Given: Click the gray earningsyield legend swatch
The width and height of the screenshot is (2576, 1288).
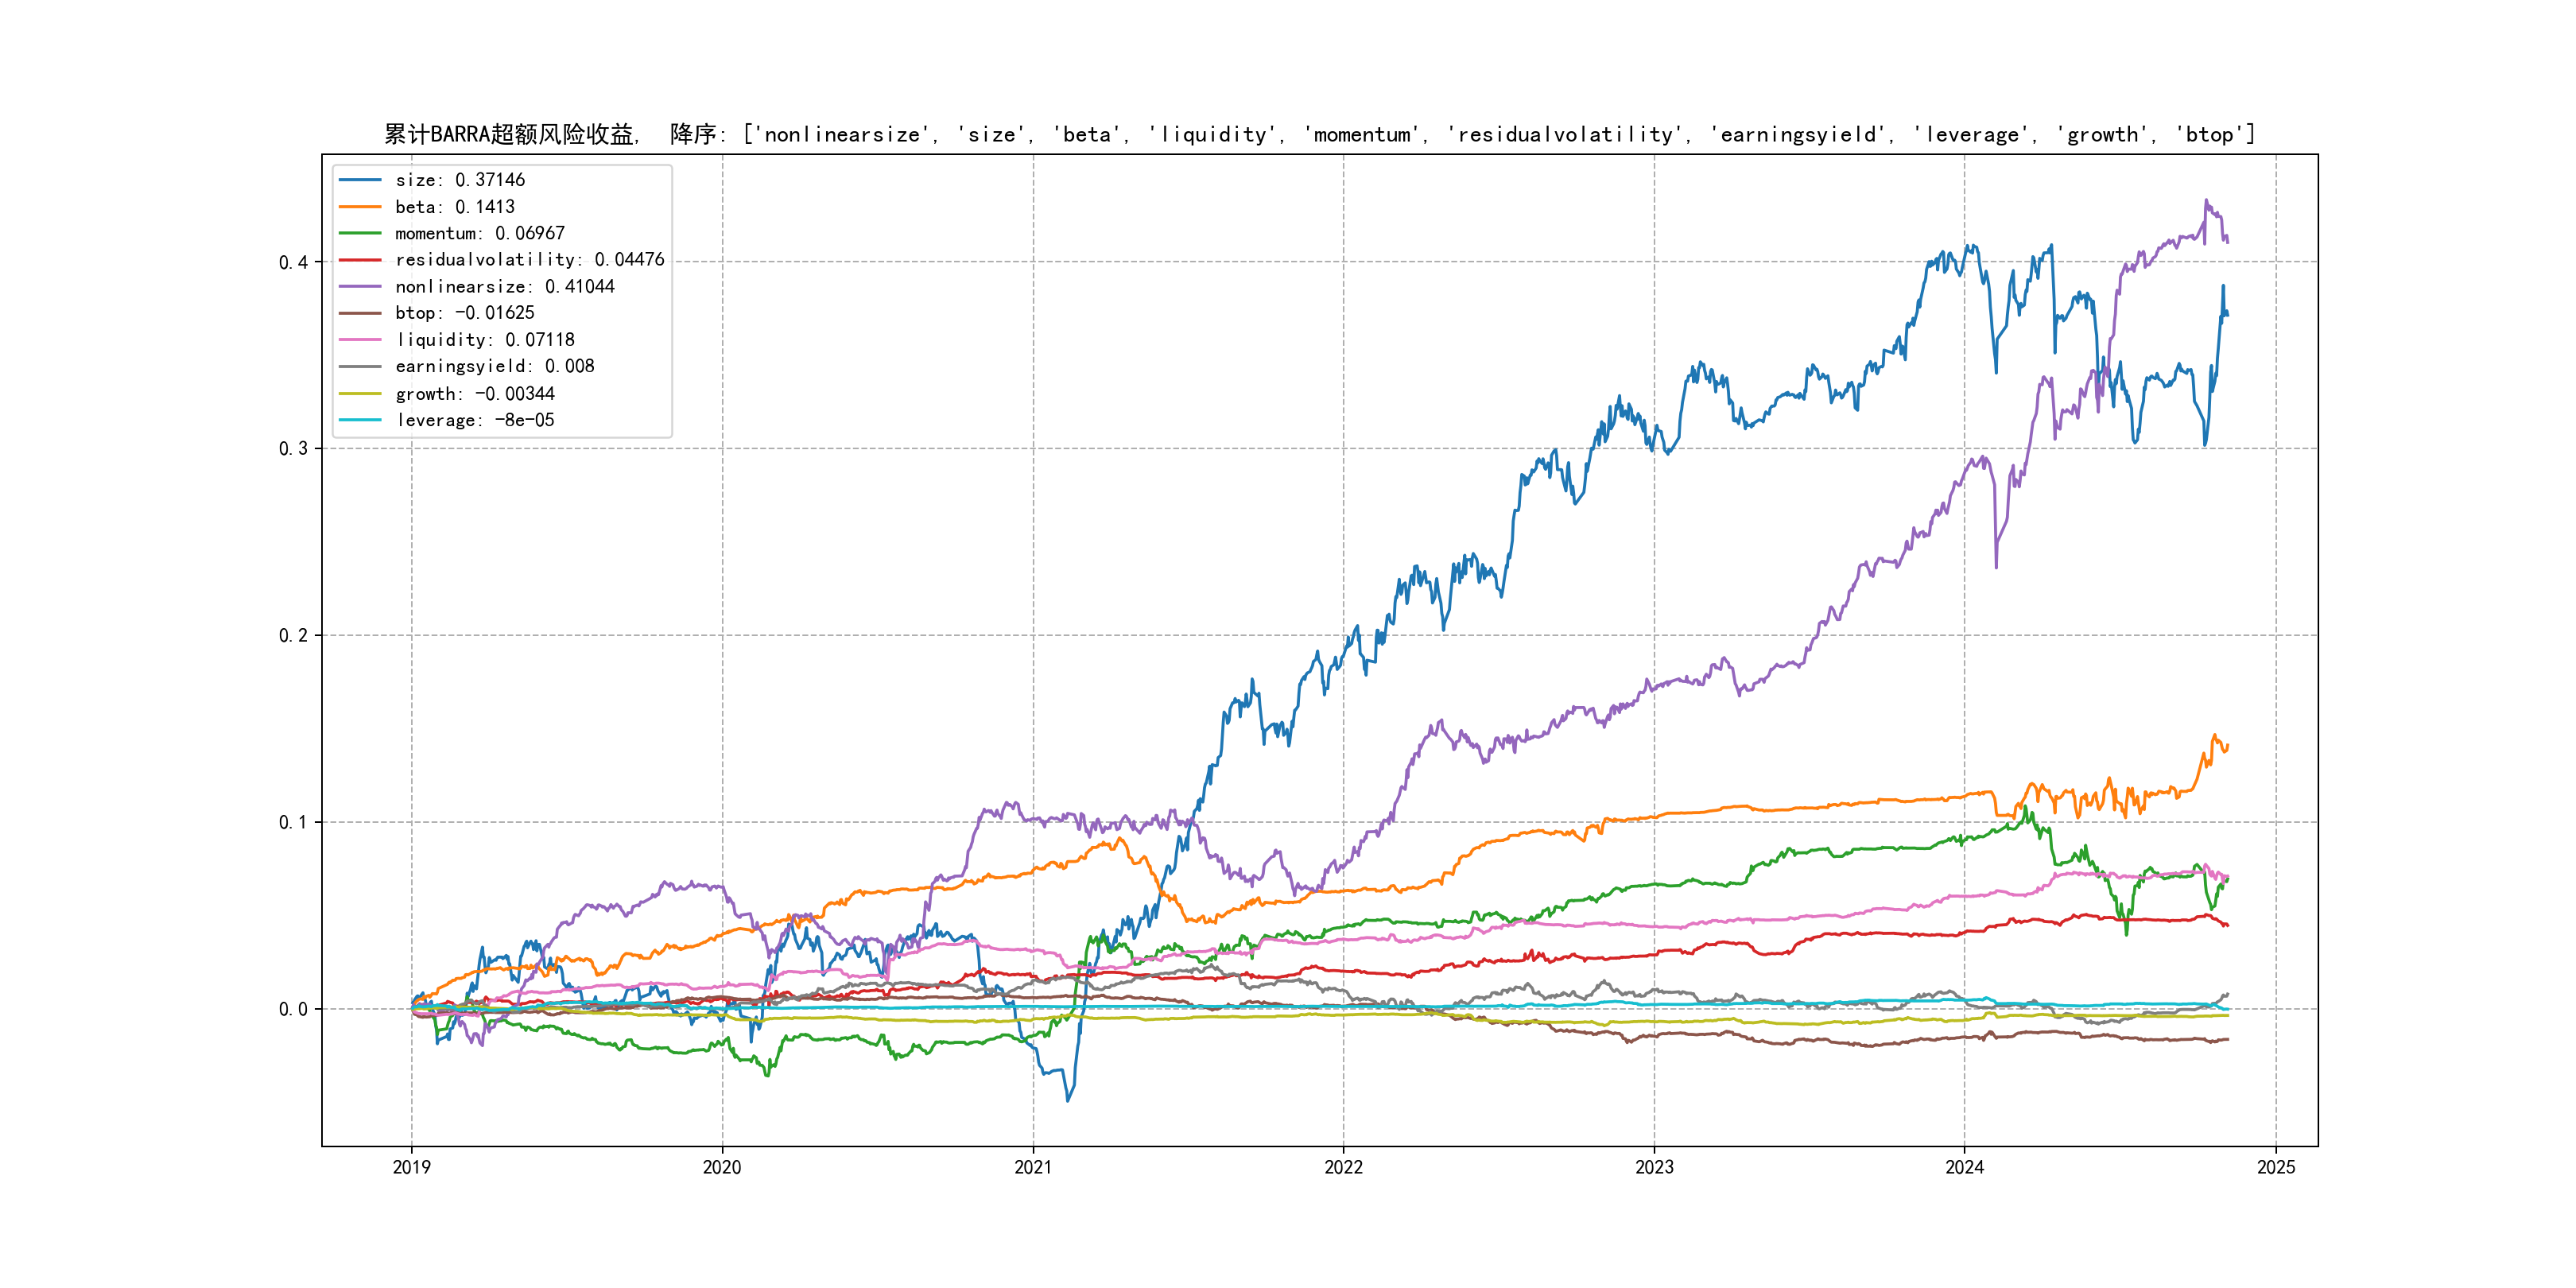Looking at the screenshot, I should (360, 367).
